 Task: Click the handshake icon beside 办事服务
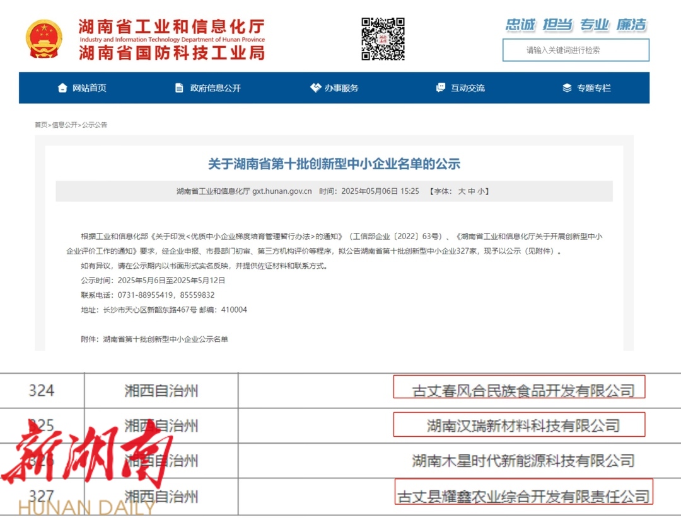pyautogui.click(x=315, y=88)
